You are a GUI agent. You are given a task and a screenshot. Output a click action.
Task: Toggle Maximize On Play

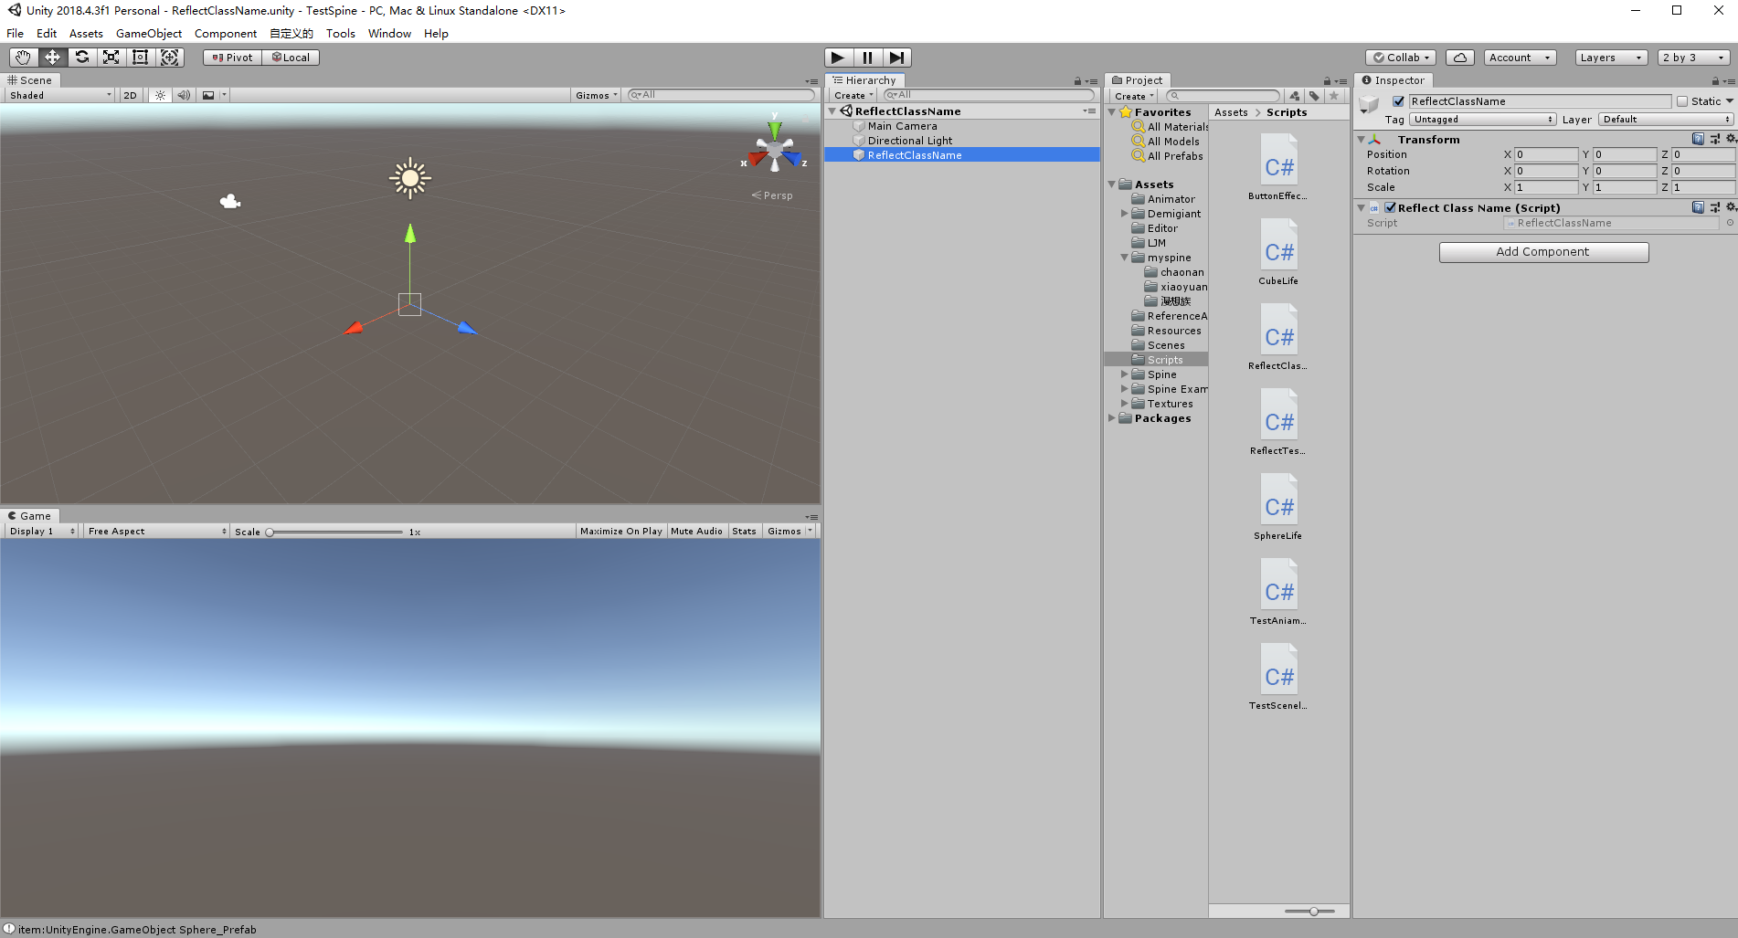(x=620, y=531)
